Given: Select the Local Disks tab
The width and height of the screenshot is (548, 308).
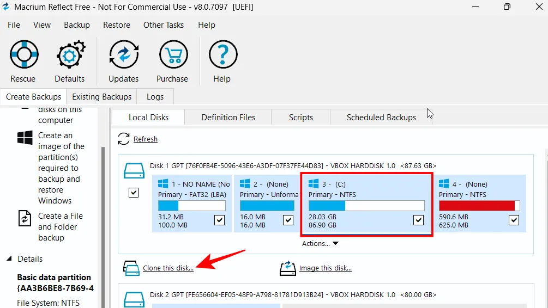Looking at the screenshot, I should click(x=148, y=118).
